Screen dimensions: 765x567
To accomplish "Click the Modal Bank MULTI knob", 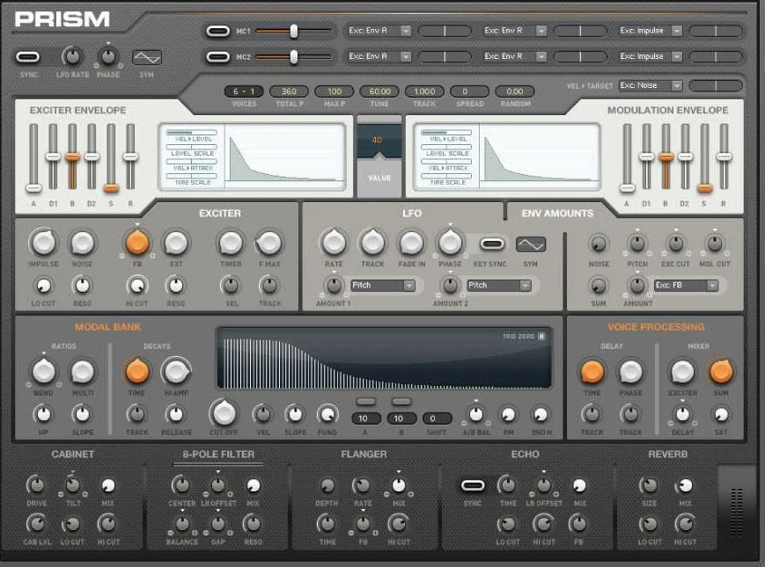I will (83, 372).
